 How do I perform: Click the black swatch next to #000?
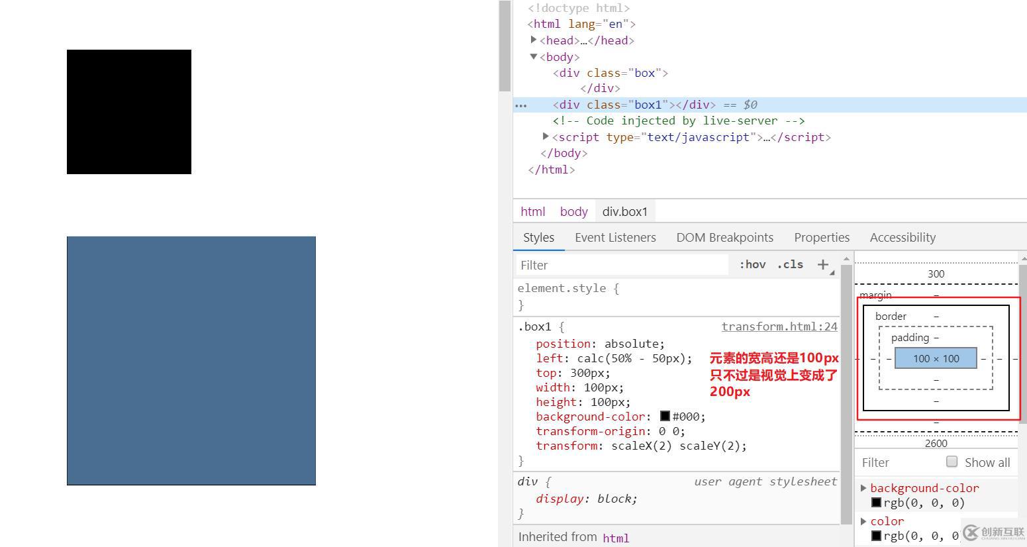click(x=664, y=416)
